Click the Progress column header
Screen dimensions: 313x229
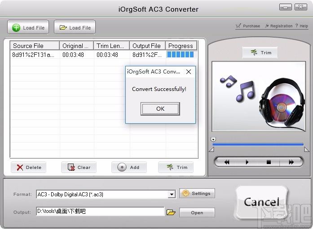tap(181, 46)
